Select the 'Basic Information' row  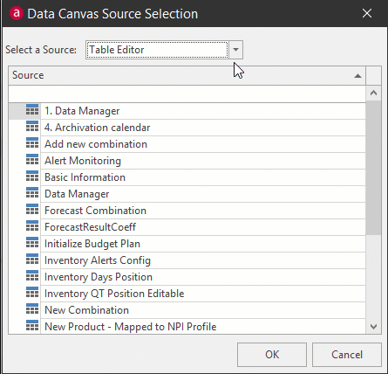coord(187,177)
